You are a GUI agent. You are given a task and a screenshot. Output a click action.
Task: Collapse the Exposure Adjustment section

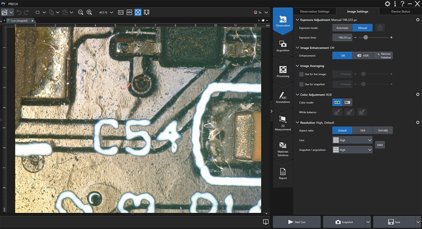click(298, 19)
